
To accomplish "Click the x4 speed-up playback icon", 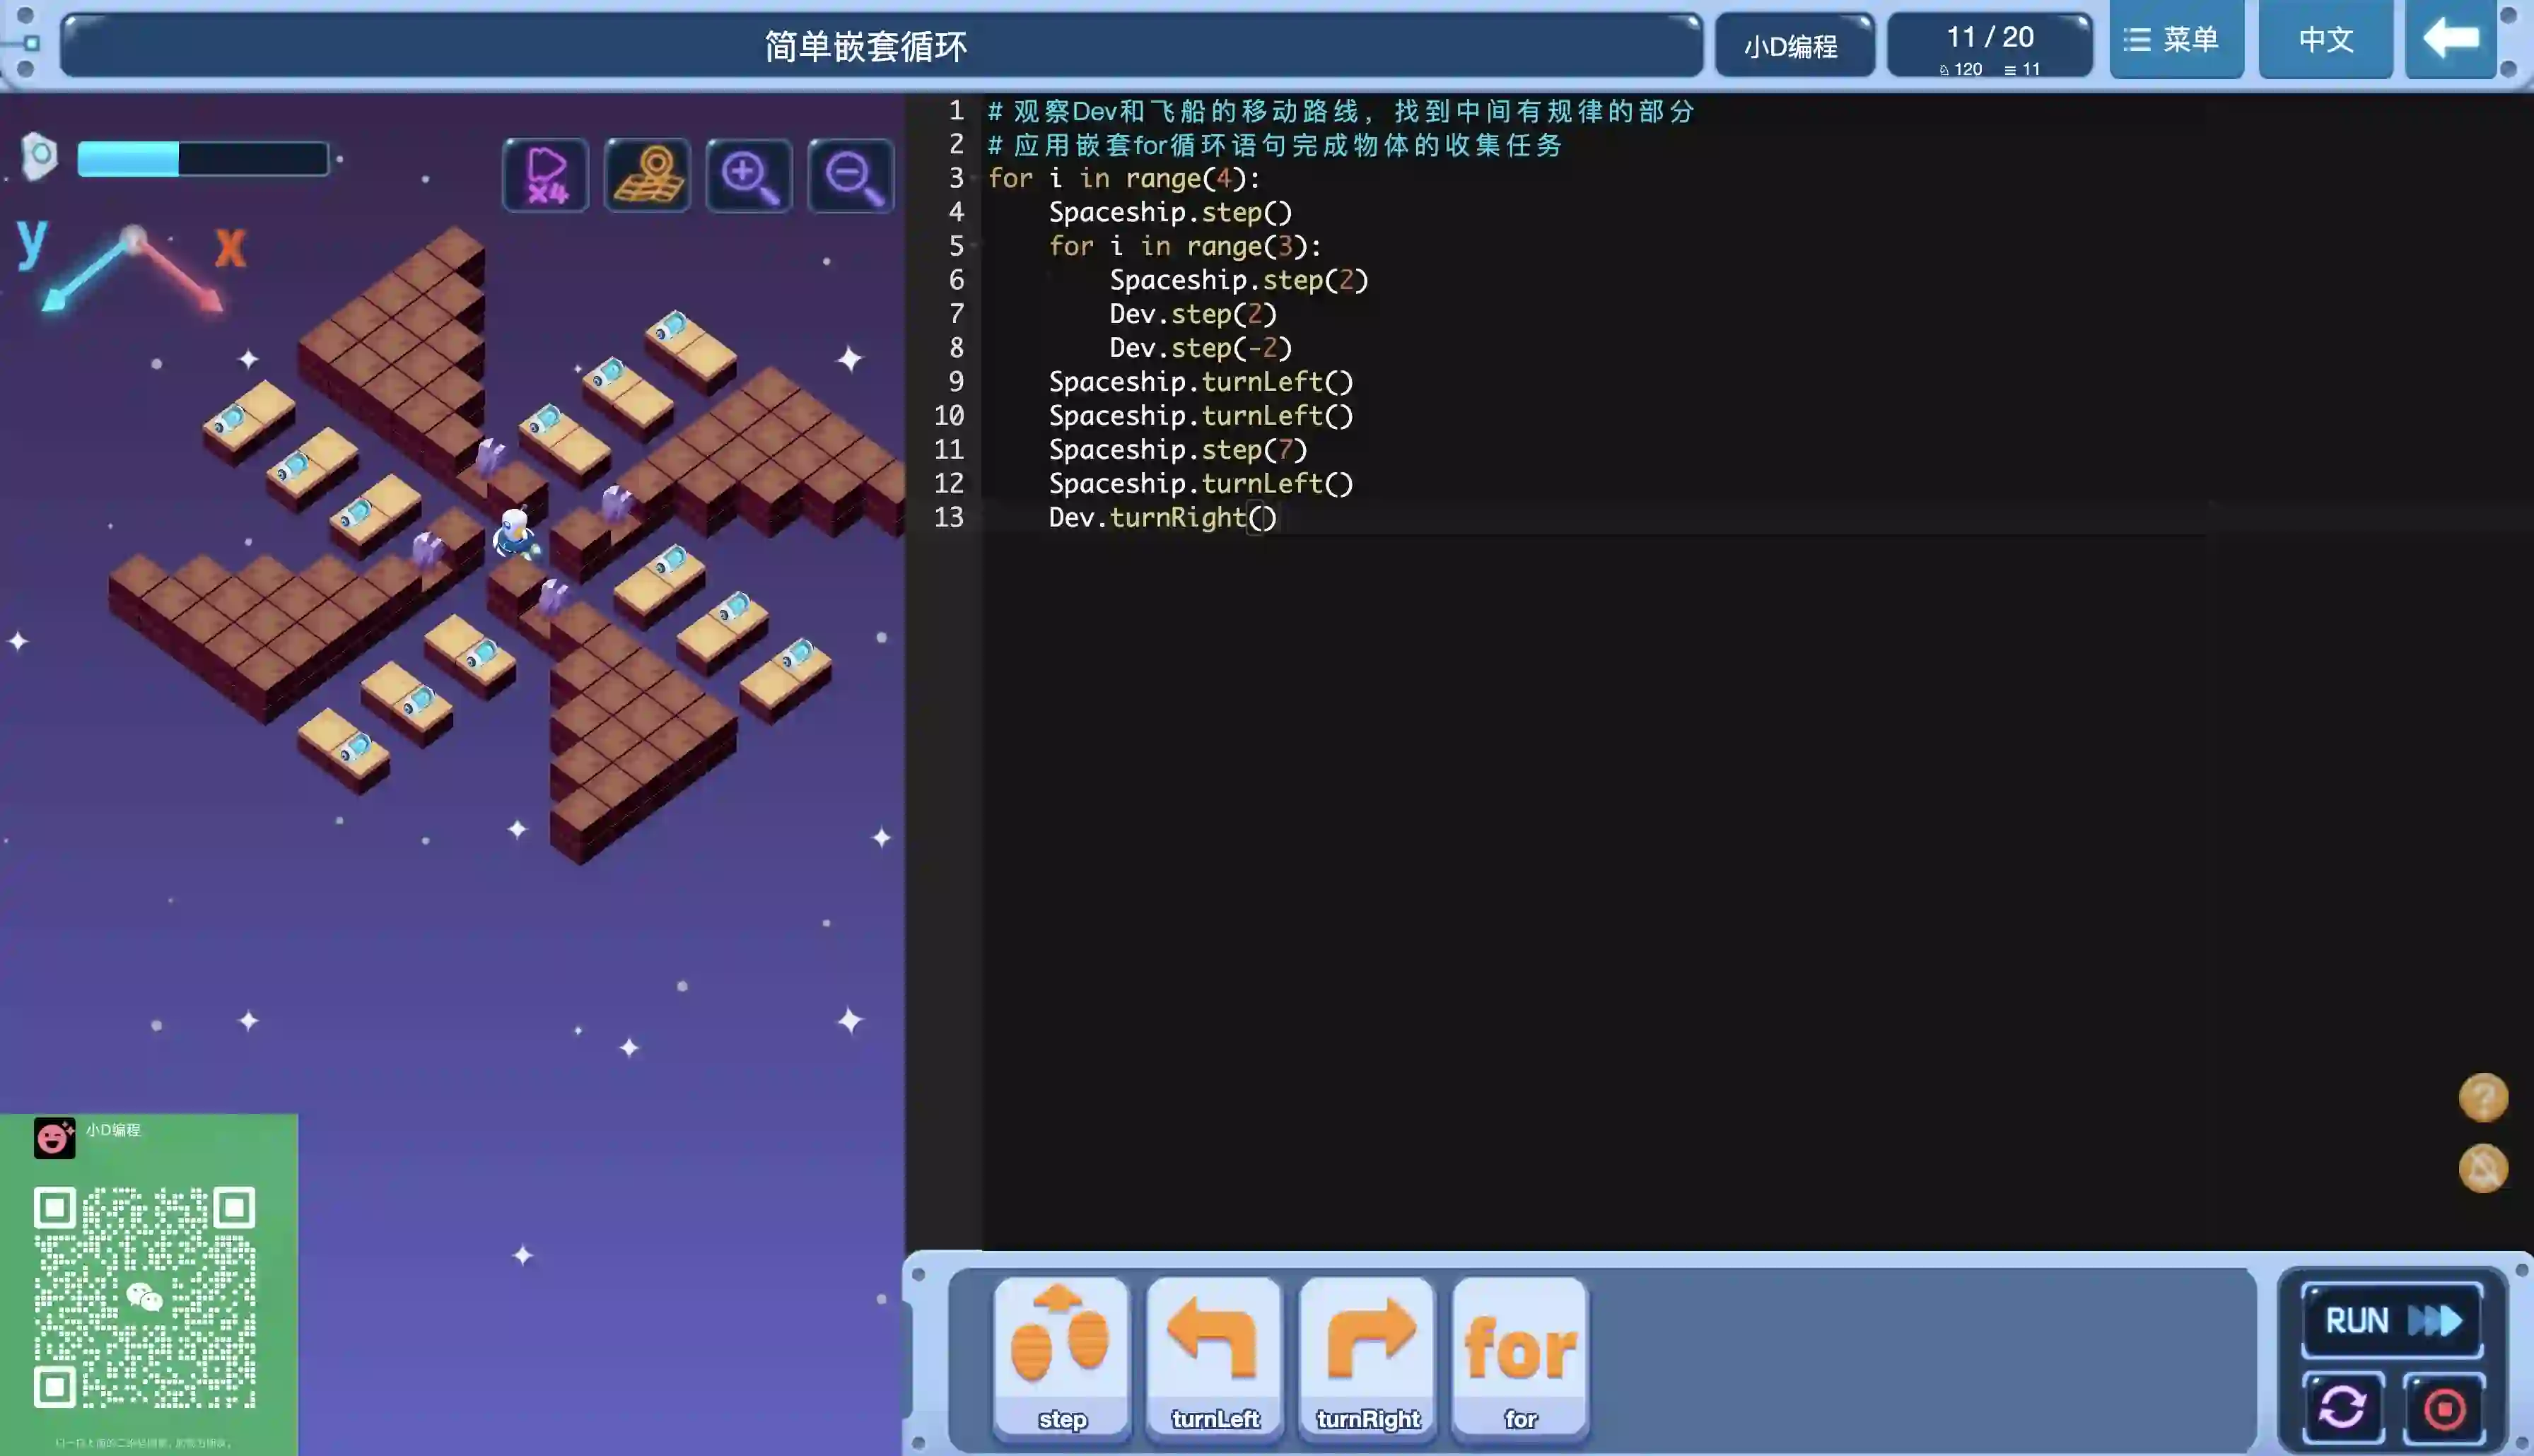I will tap(545, 175).
